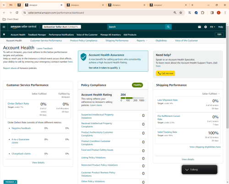Close the FEEDBACK tag with its x

coord(16,182)
